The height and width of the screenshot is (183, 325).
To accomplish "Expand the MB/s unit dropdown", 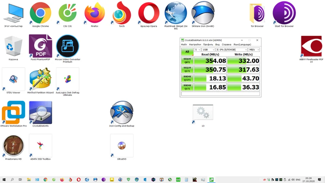I will click(254, 50).
